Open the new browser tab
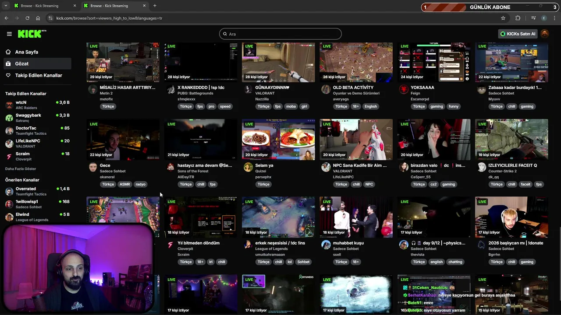The width and height of the screenshot is (561, 315). (155, 6)
